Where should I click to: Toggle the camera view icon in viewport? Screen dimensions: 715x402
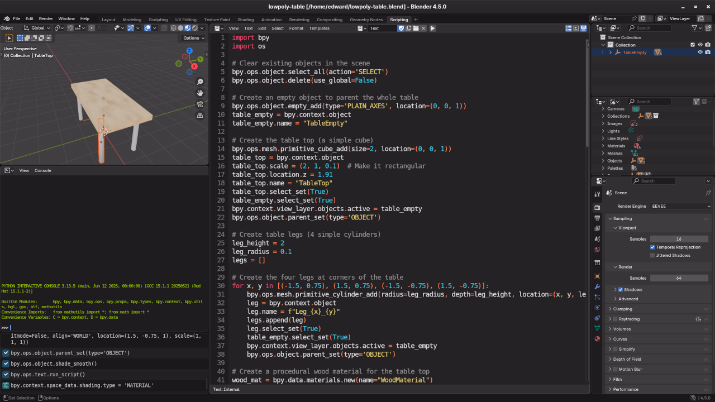click(200, 104)
